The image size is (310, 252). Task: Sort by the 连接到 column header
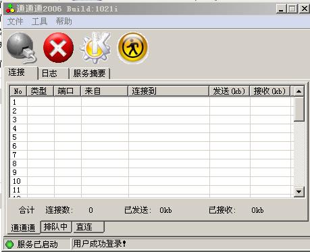[x=169, y=91]
